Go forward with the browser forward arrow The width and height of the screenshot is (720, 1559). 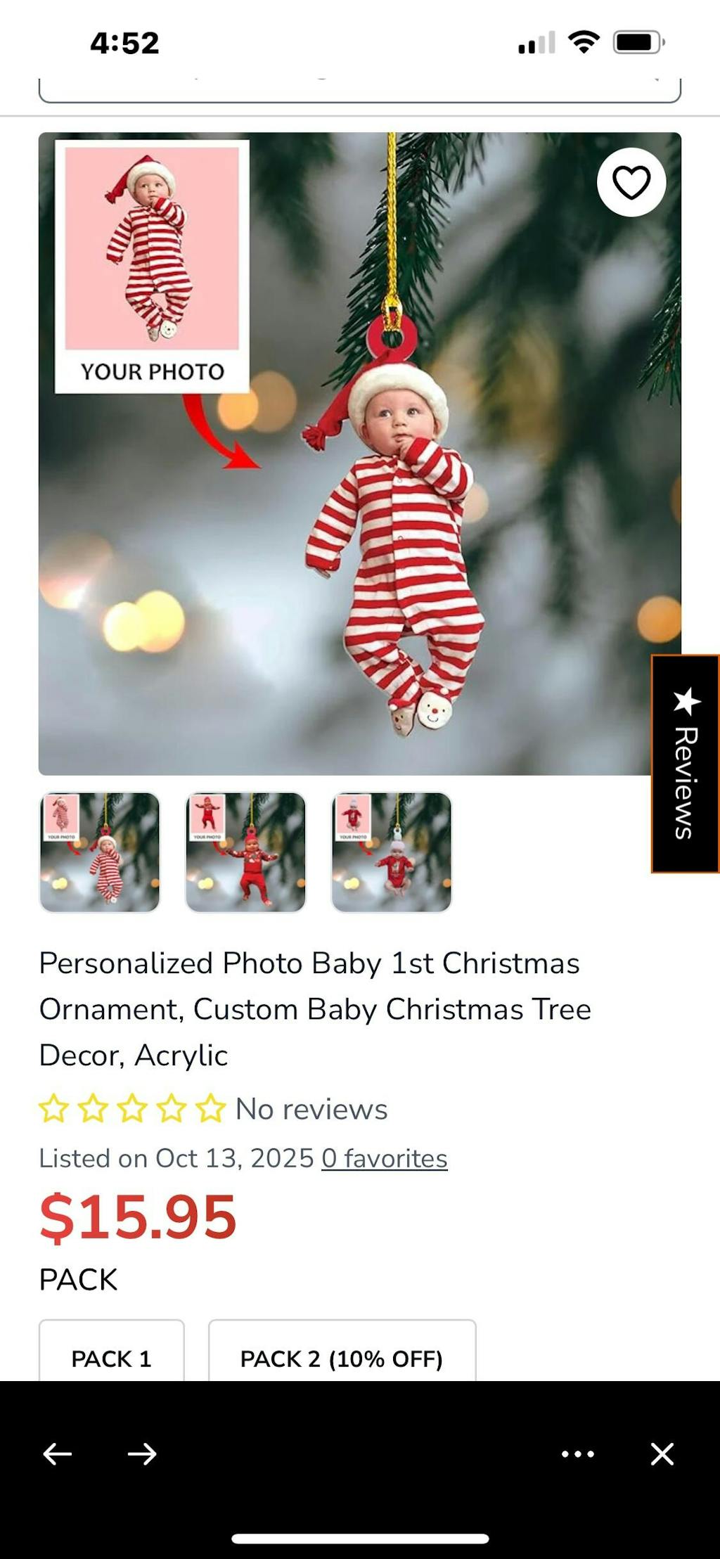[x=142, y=1454]
